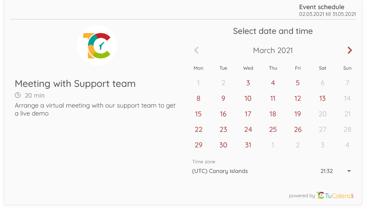Click the March 2021 month header
Image resolution: width=369 pixels, height=208 pixels.
click(x=273, y=50)
